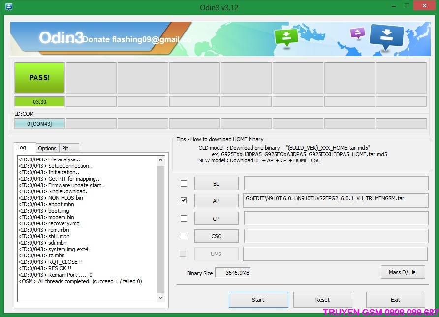Maximize the Odin3 window
Screen dimensions: 439x317
tap(407, 6)
